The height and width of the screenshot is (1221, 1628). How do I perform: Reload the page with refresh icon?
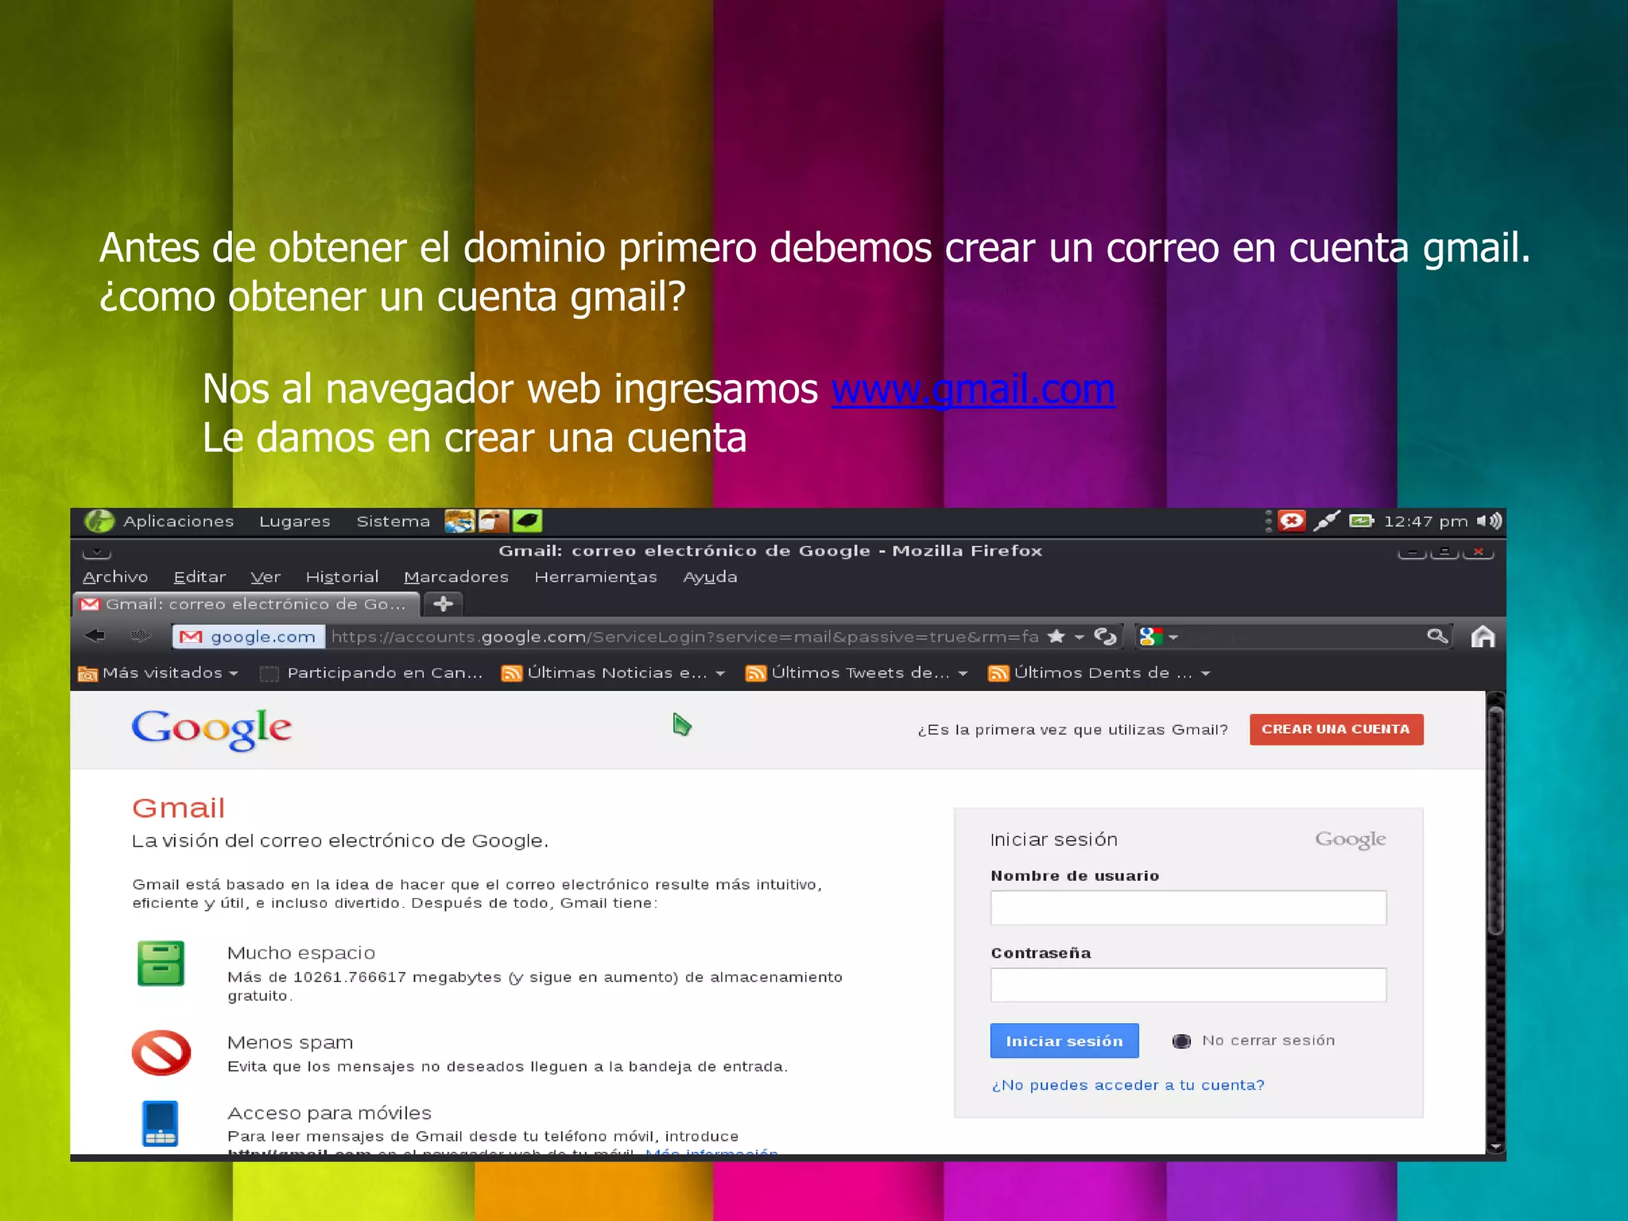point(1106,637)
